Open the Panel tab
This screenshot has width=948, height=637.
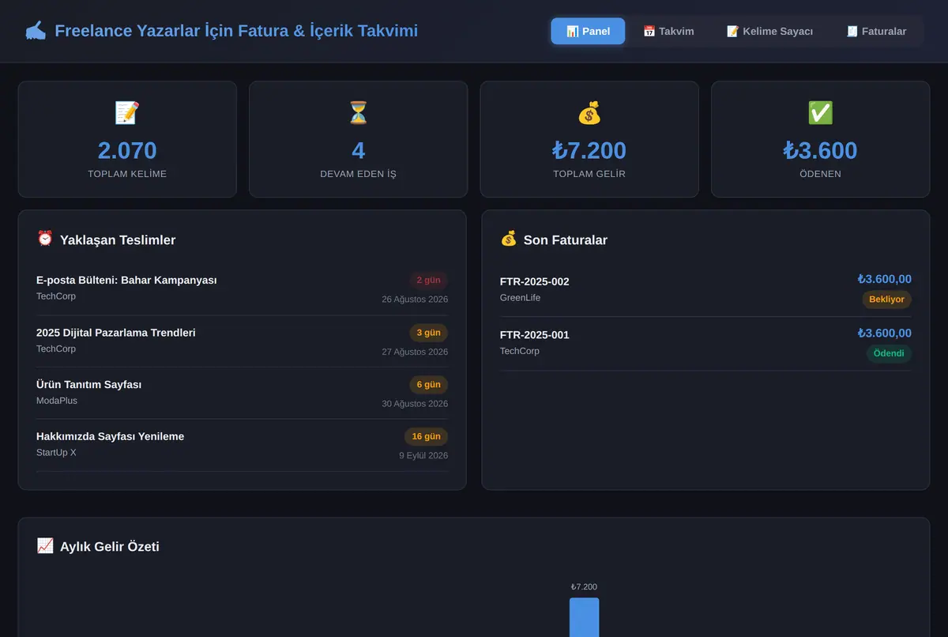tap(588, 31)
